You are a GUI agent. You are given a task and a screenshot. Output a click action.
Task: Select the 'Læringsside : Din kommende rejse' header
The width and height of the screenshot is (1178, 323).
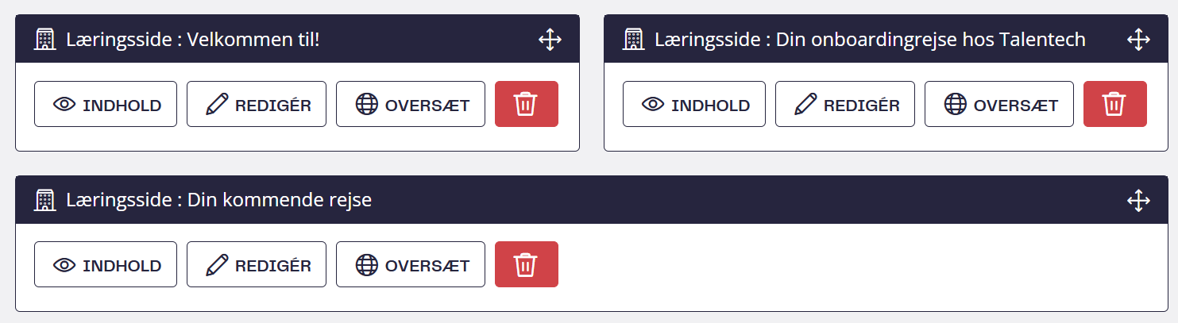click(219, 200)
